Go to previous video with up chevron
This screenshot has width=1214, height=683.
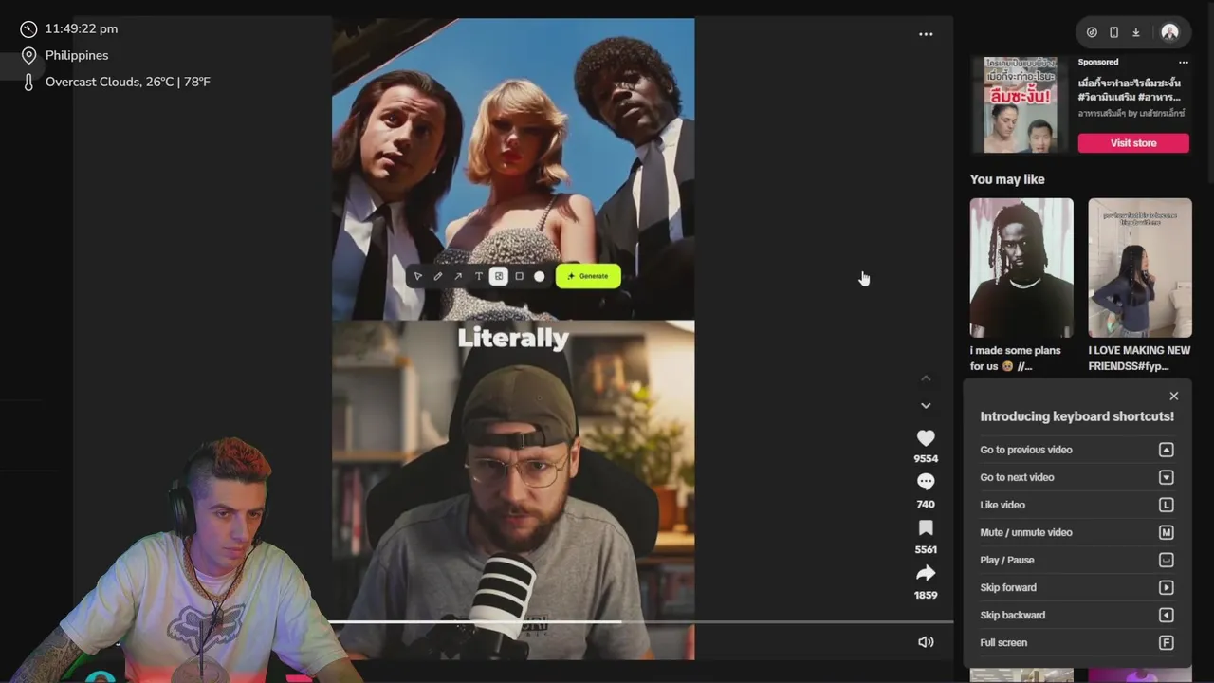pyautogui.click(x=926, y=378)
